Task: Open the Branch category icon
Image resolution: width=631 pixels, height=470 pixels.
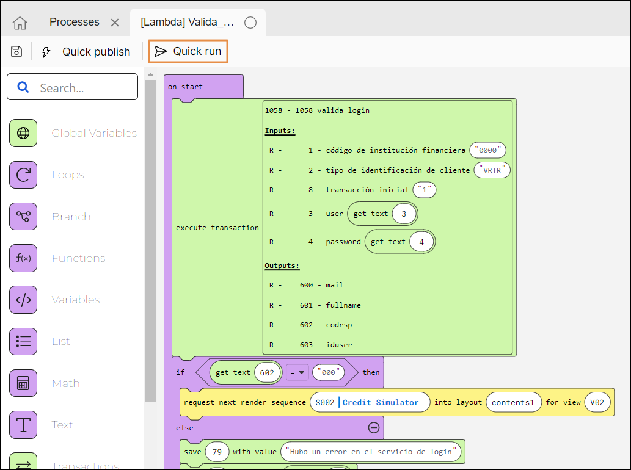Action: 23,217
